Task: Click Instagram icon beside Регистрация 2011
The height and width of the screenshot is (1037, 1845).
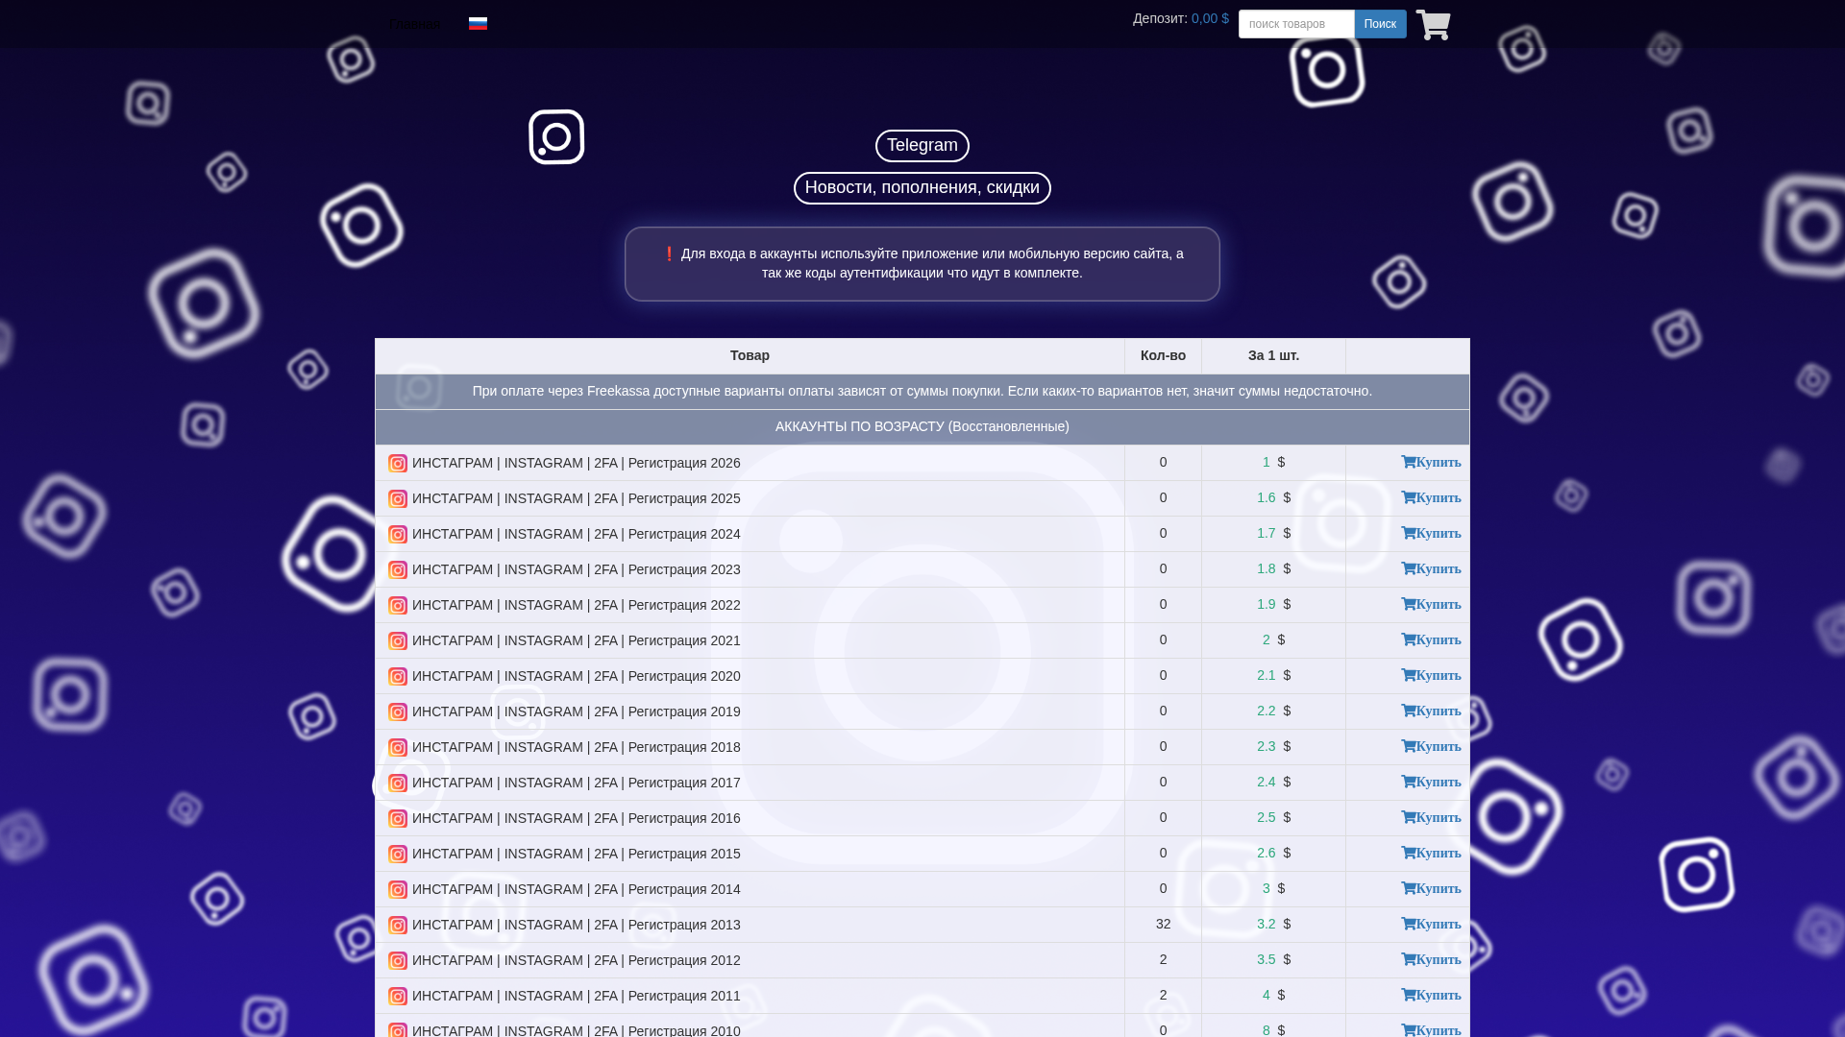Action: pyautogui.click(x=398, y=997)
